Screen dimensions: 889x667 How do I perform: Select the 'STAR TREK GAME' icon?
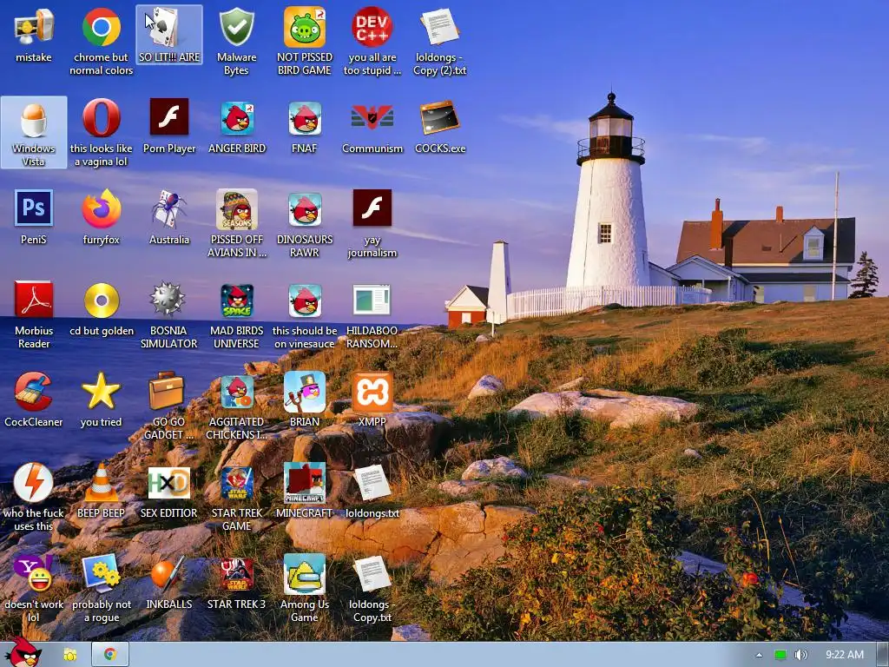236,498
